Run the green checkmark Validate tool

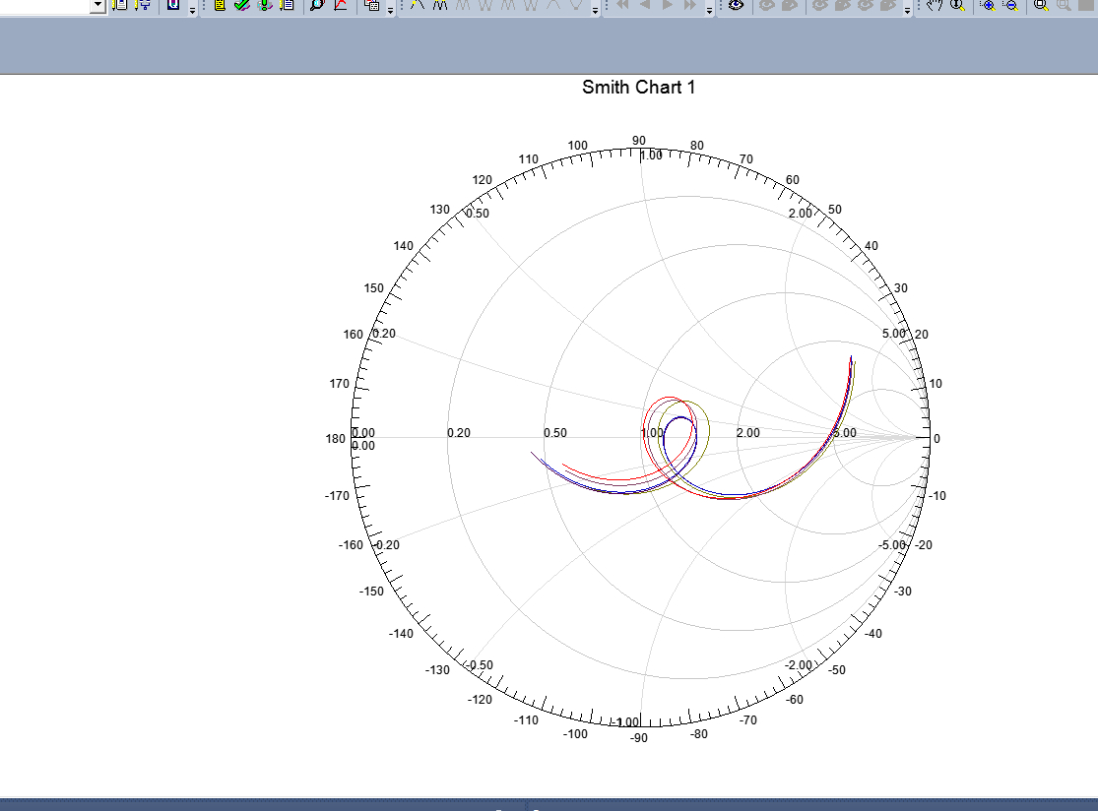pos(241,4)
